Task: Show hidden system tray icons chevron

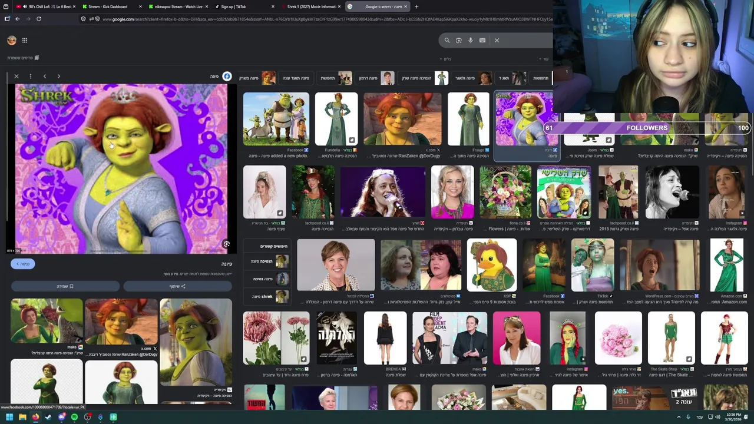Action: pyautogui.click(x=679, y=417)
